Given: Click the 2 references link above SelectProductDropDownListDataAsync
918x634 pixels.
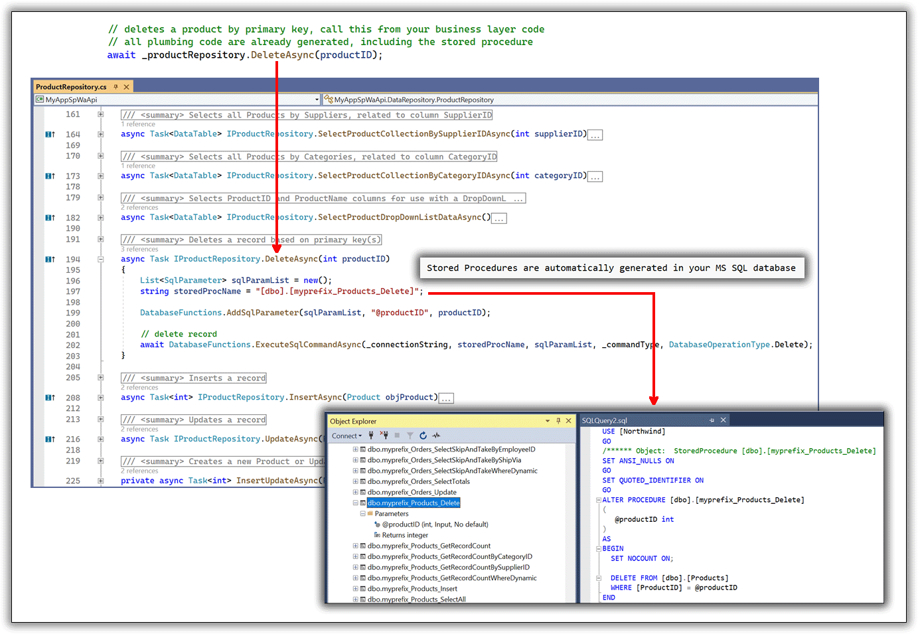Looking at the screenshot, I should pyautogui.click(x=139, y=207).
